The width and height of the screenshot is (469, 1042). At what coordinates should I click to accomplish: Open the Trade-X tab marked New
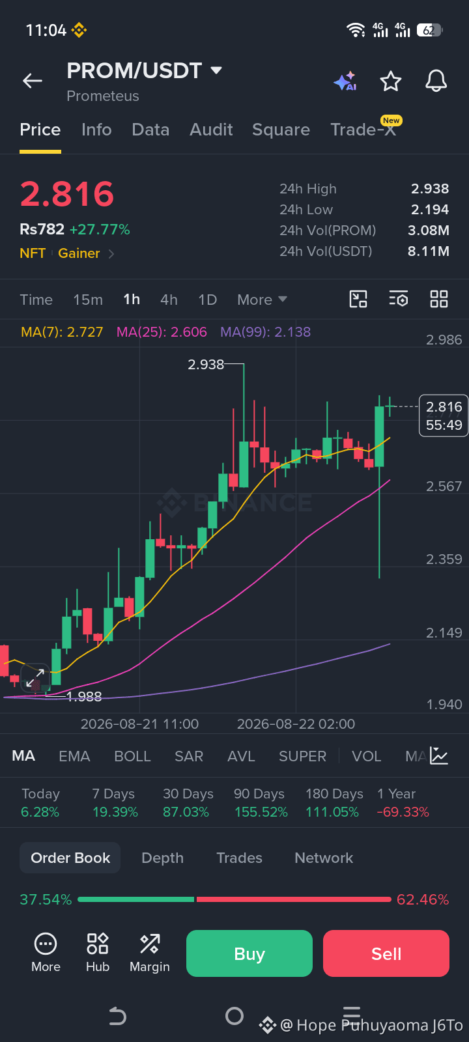363,130
